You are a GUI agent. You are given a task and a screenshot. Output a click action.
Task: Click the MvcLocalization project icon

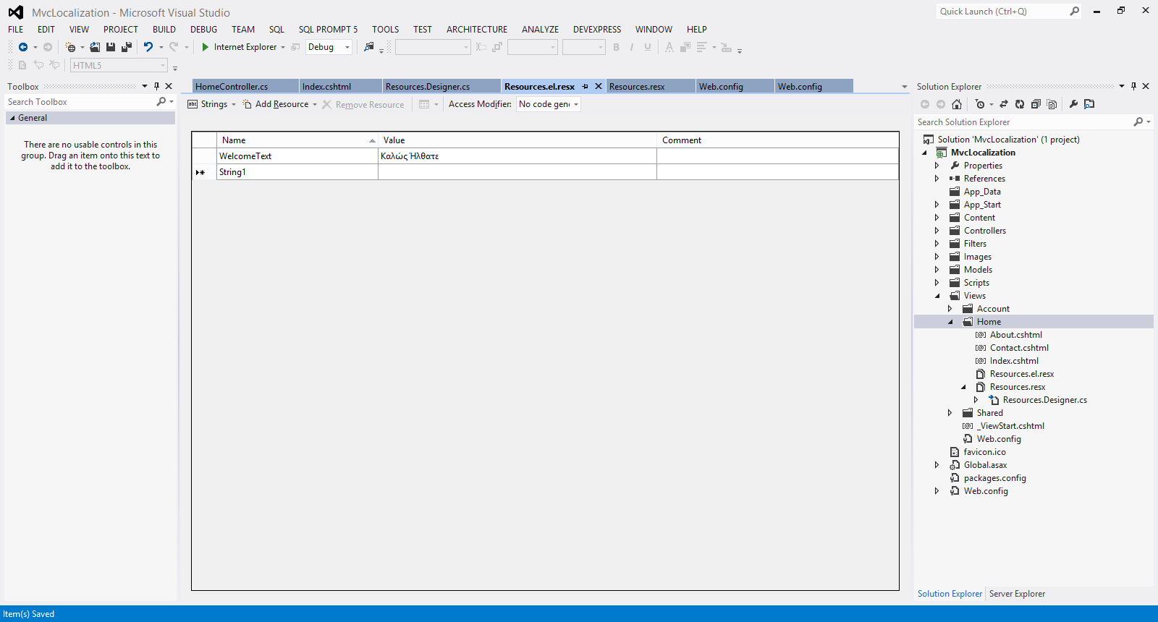click(x=942, y=153)
